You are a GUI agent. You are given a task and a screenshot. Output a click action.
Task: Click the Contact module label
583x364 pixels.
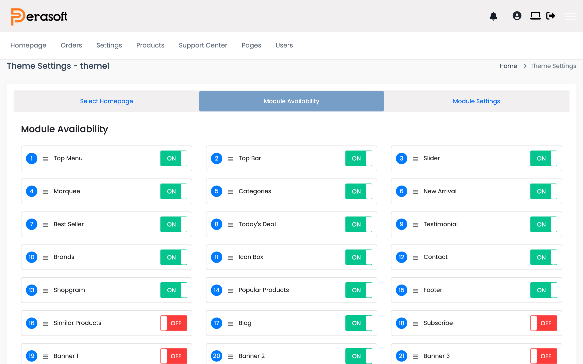436,257
